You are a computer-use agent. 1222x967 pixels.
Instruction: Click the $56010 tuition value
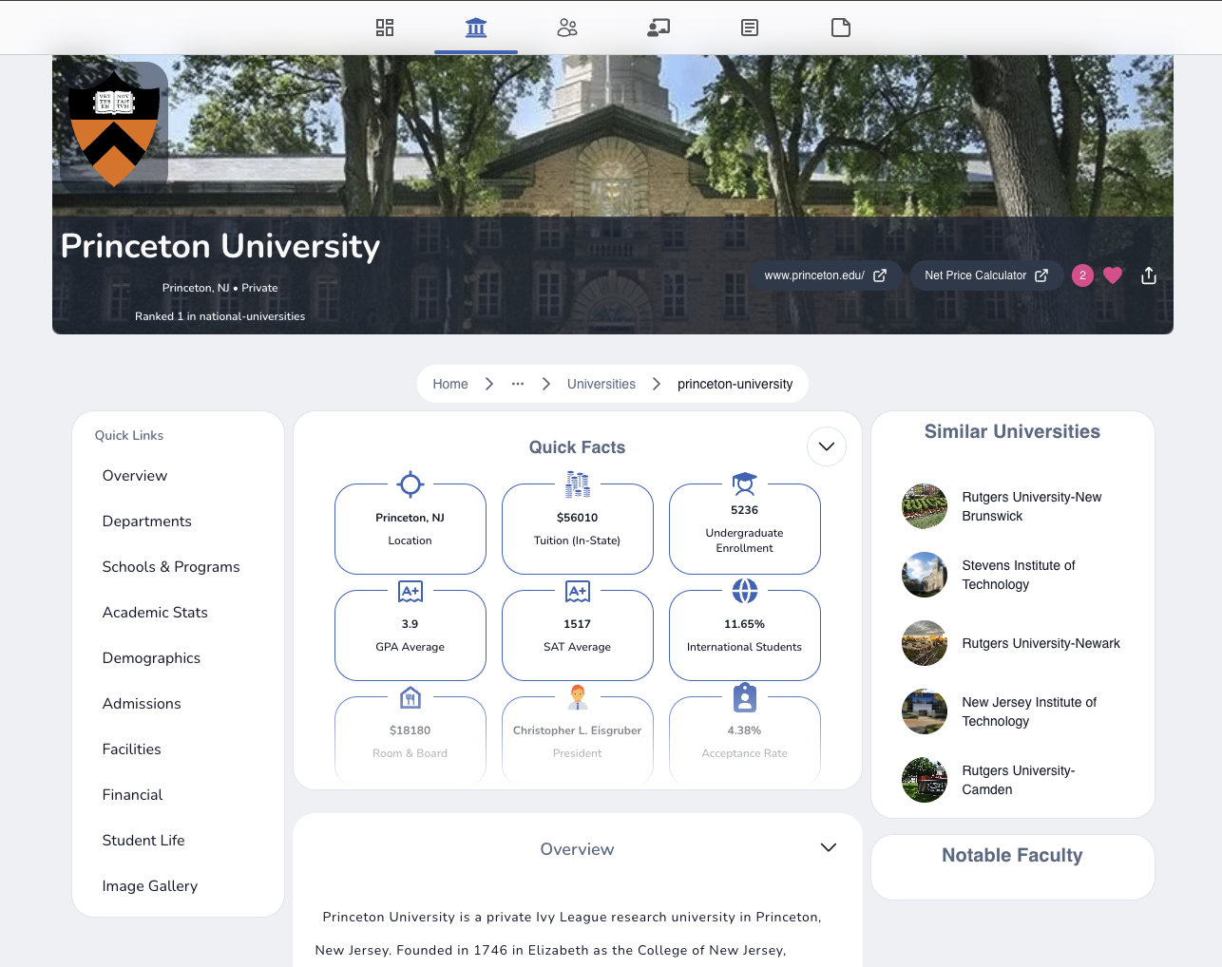tap(578, 518)
